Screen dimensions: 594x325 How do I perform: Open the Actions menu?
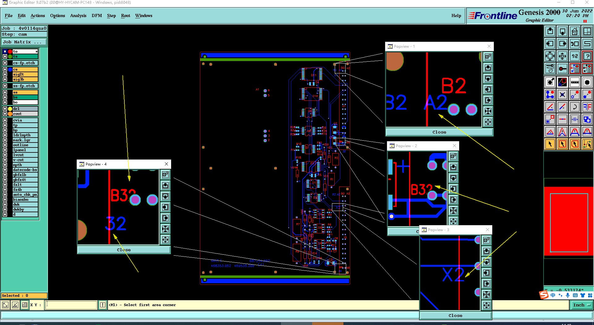tap(38, 15)
